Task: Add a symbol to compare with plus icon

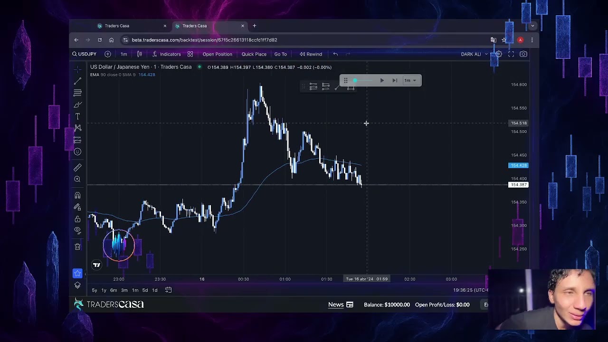Action: click(x=108, y=54)
